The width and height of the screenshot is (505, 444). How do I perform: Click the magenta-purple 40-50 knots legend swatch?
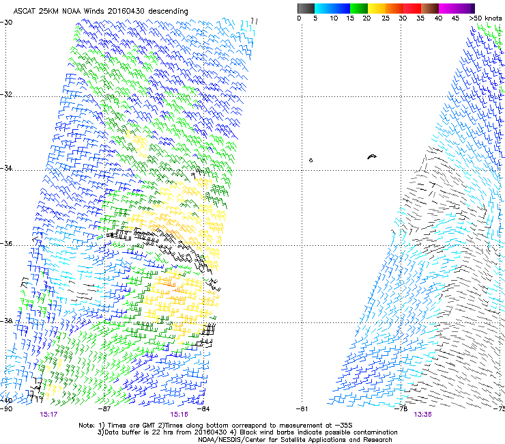tap(457, 8)
